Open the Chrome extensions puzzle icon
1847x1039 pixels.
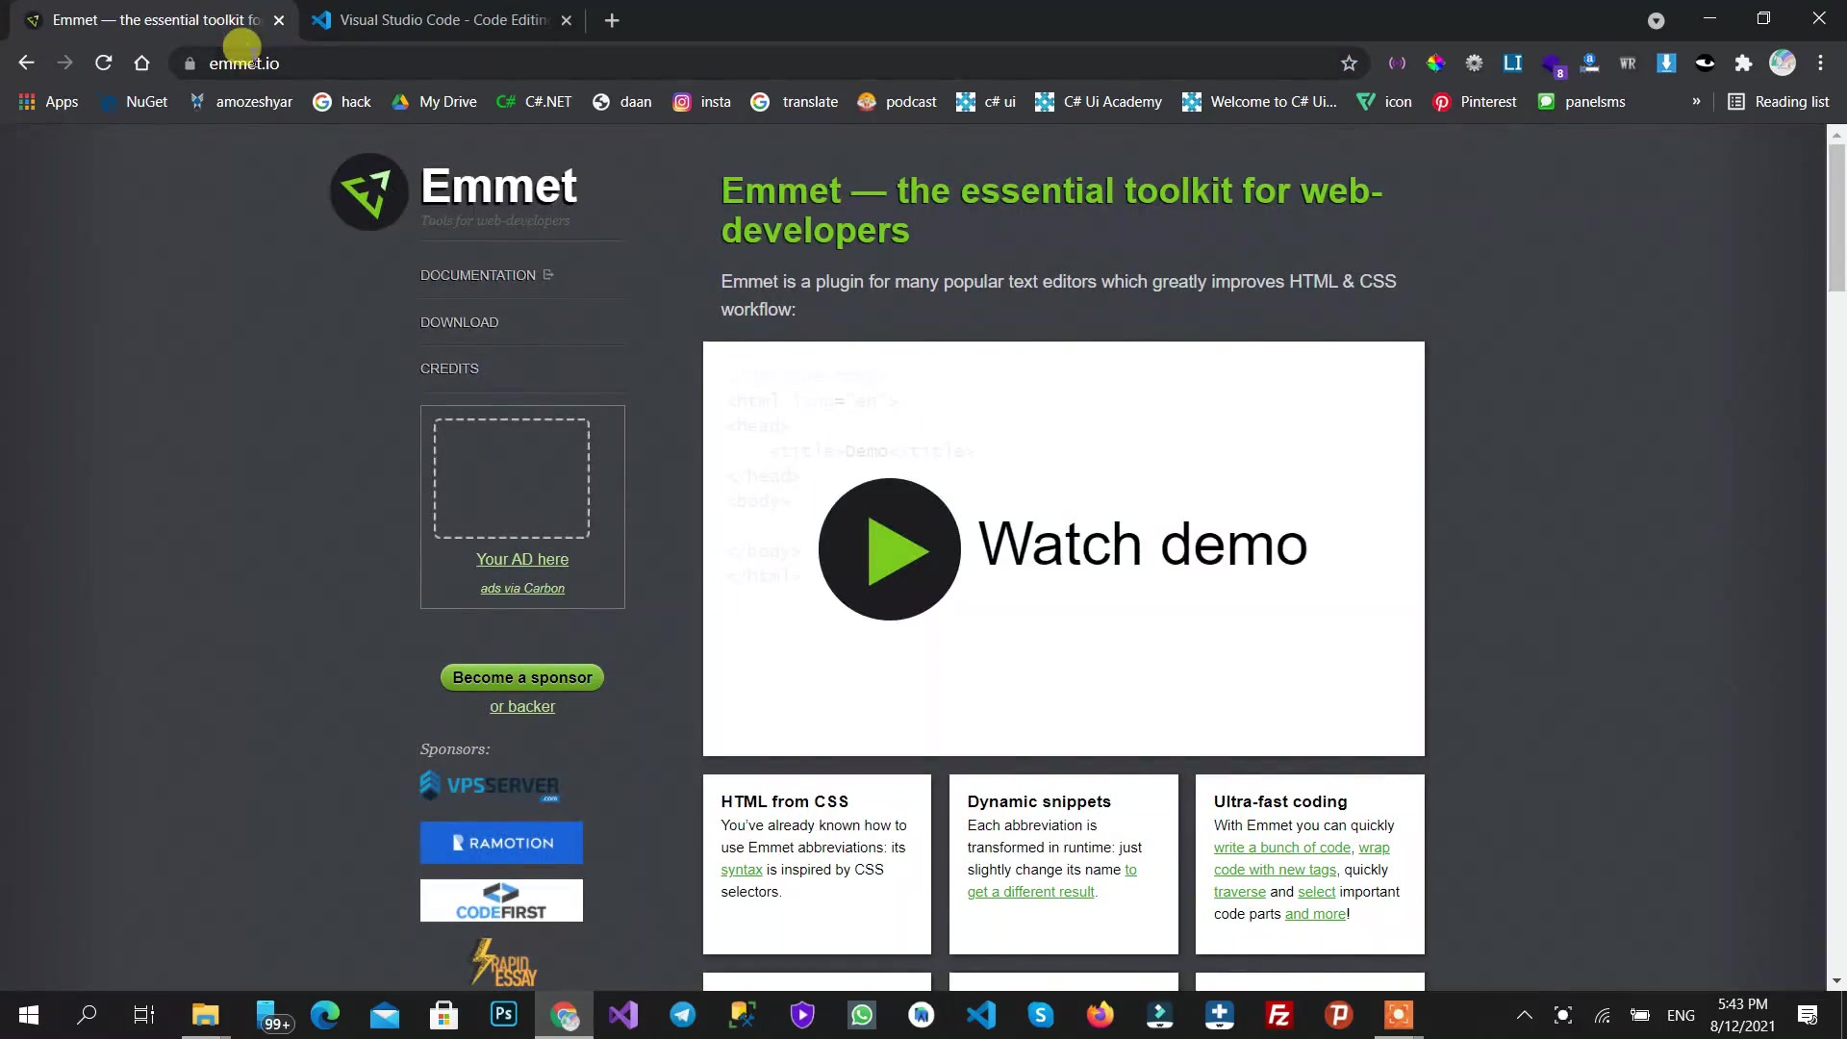(1743, 63)
